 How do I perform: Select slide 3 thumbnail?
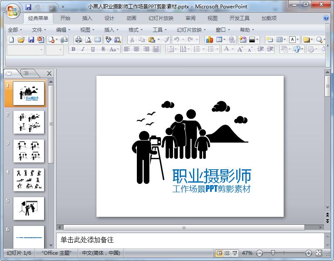click(29, 151)
